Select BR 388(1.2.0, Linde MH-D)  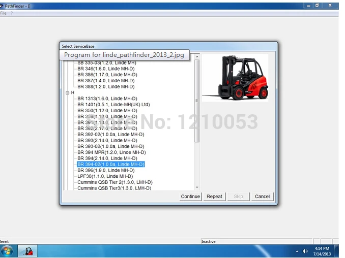[x=106, y=86]
